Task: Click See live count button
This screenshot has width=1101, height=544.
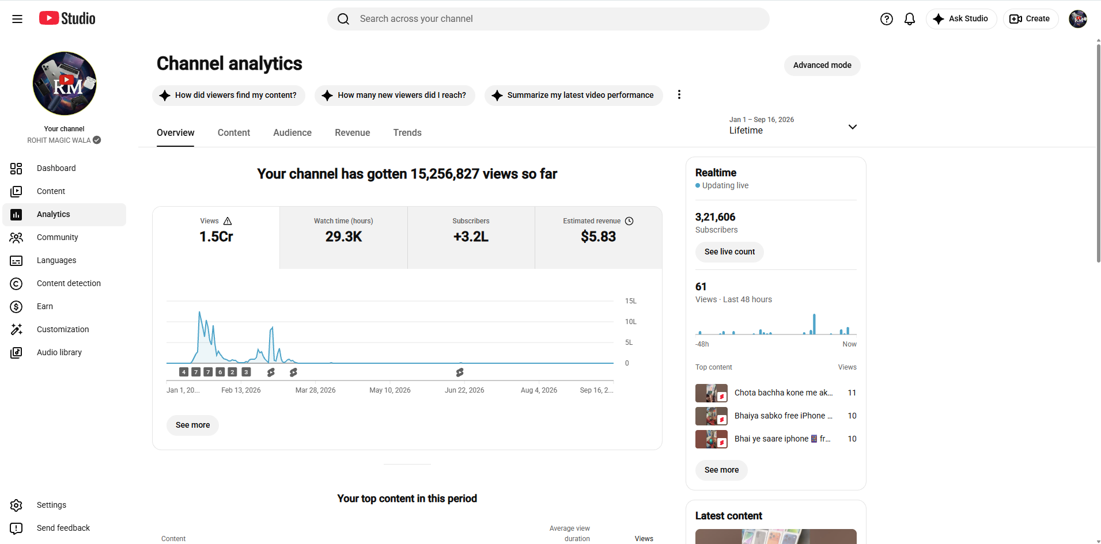Action: pos(729,252)
